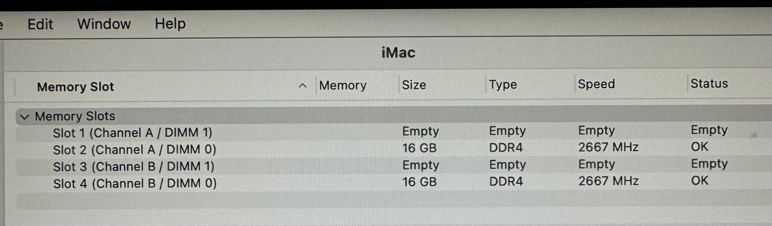This screenshot has width=772, height=226.
Task: Click the 2667 MHz speed for Slot 2
Action: pos(608,147)
